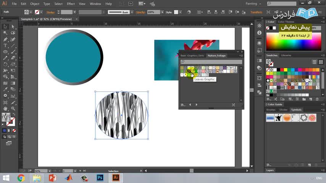326x183 pixels.
Task: Insert the ink splatter symbol
Action: [x=279, y=118]
